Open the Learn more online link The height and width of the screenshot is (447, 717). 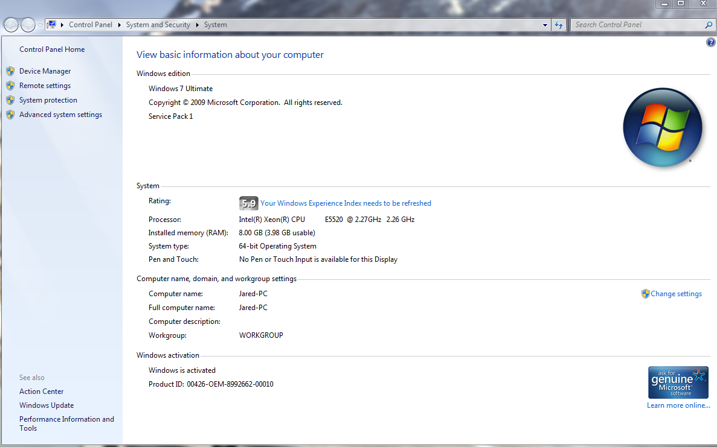678,405
